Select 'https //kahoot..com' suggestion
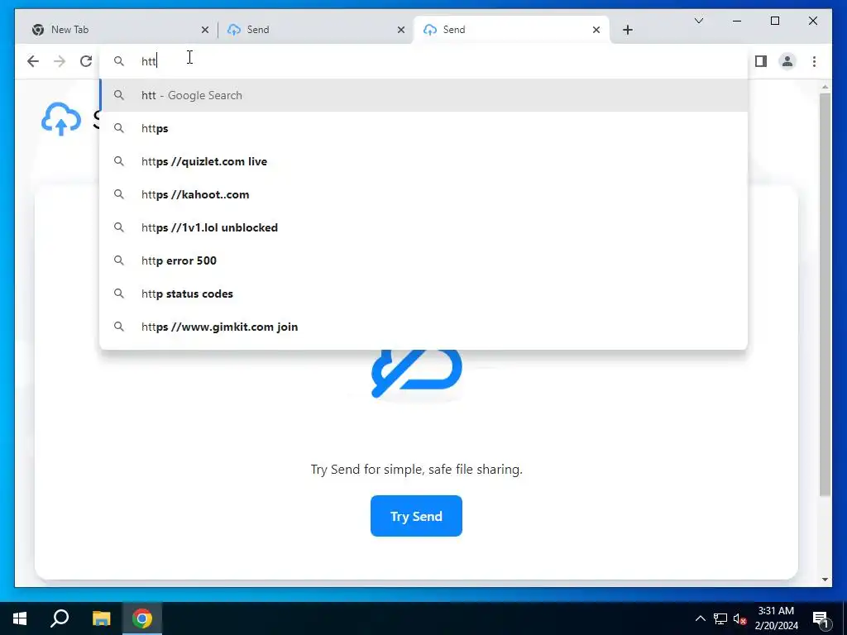 click(423, 194)
